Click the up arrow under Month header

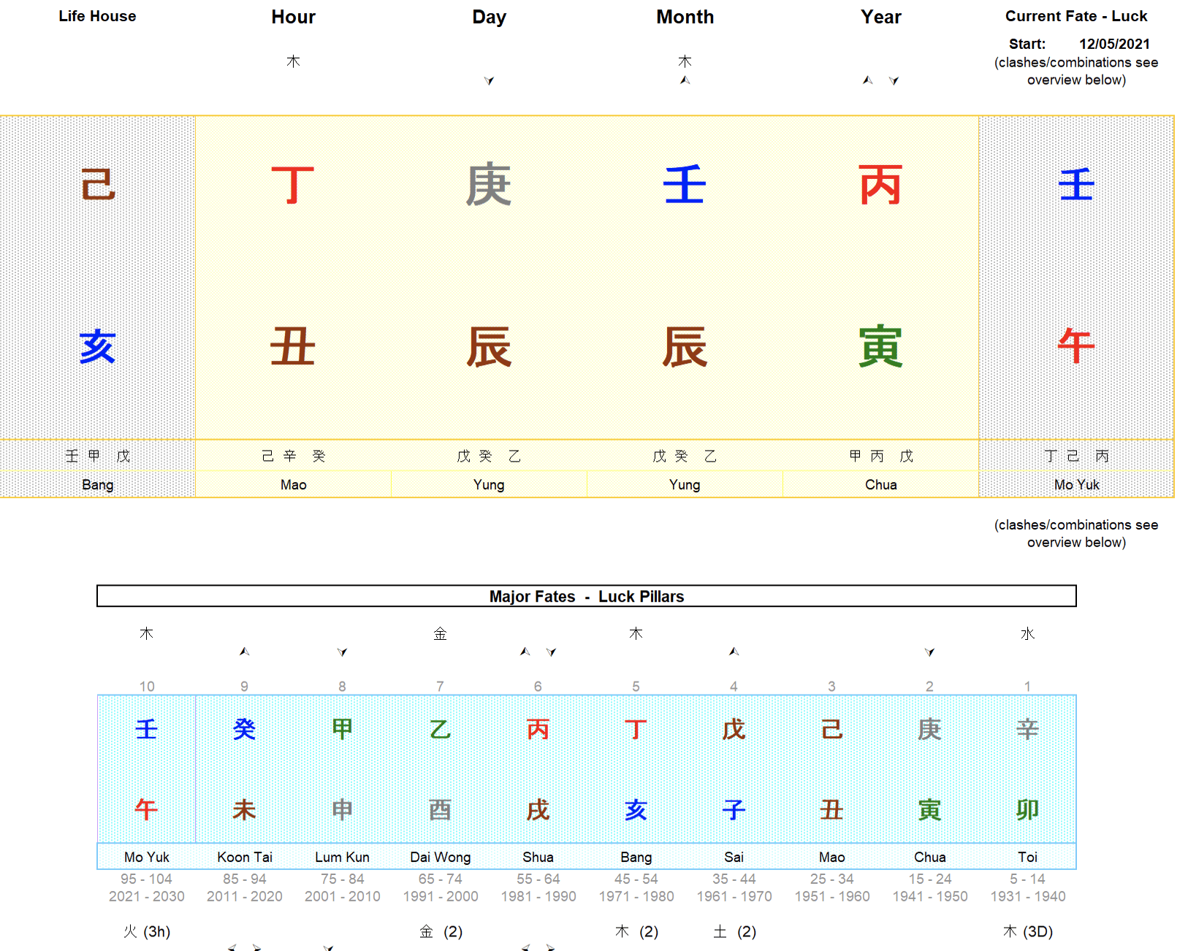point(685,80)
